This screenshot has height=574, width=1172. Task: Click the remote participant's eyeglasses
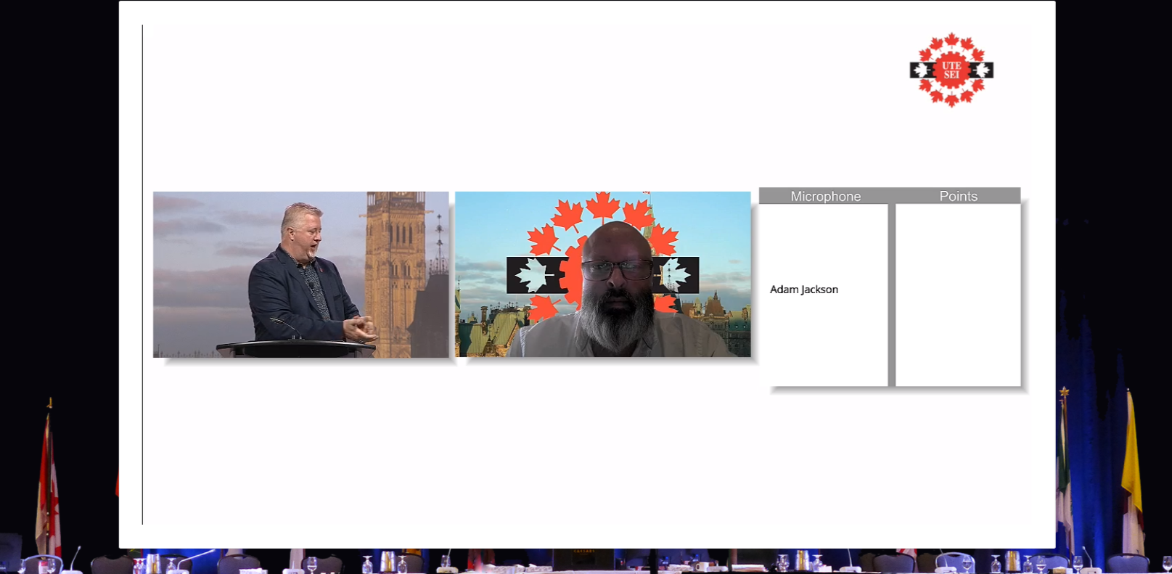pyautogui.click(x=616, y=270)
